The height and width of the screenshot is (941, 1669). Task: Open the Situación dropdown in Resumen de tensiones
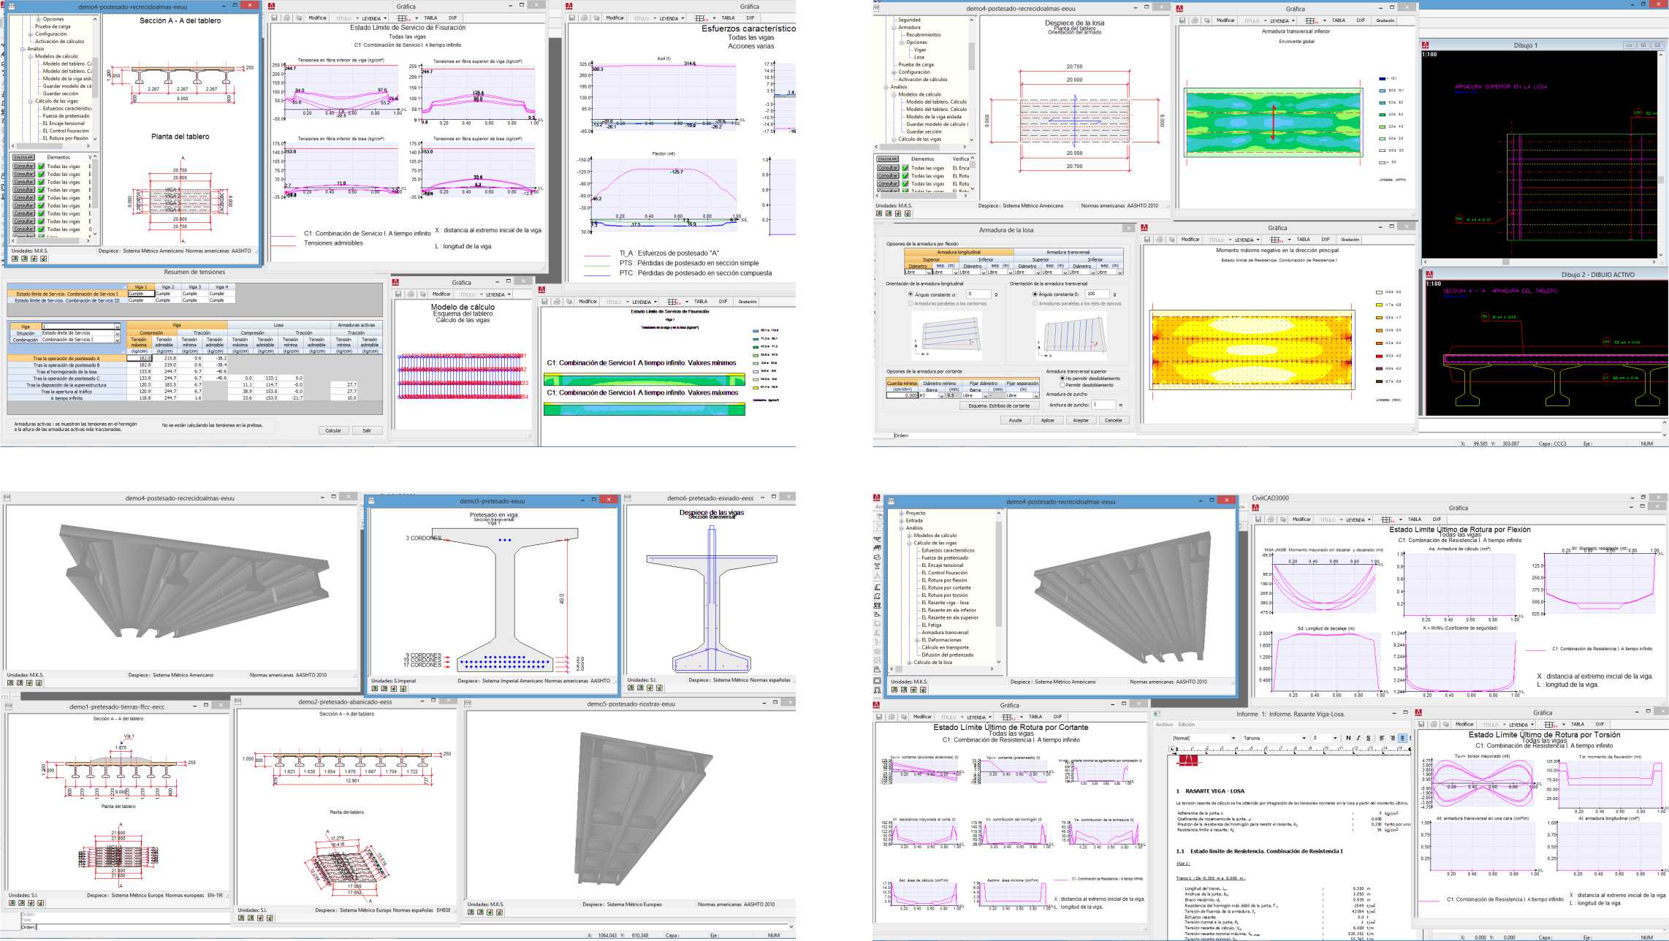(117, 333)
